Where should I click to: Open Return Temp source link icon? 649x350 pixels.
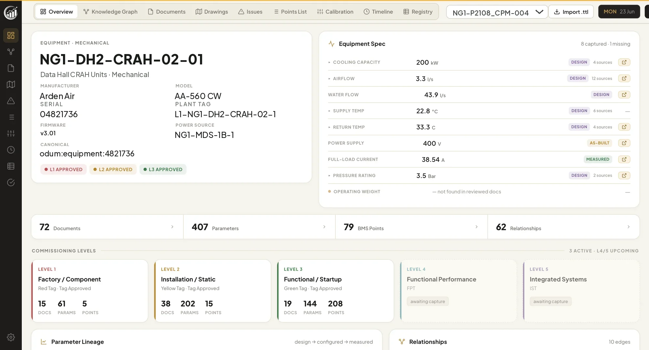(x=624, y=127)
